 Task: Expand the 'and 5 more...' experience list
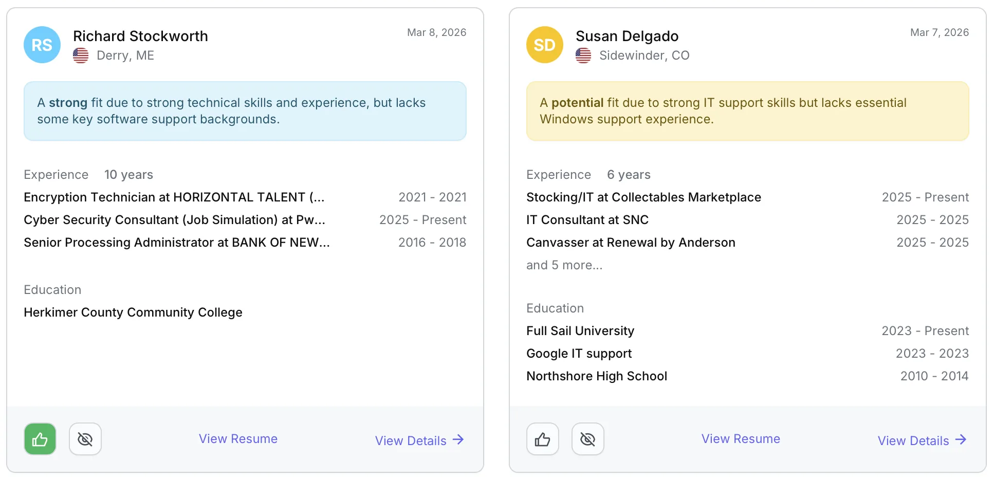pos(564,265)
